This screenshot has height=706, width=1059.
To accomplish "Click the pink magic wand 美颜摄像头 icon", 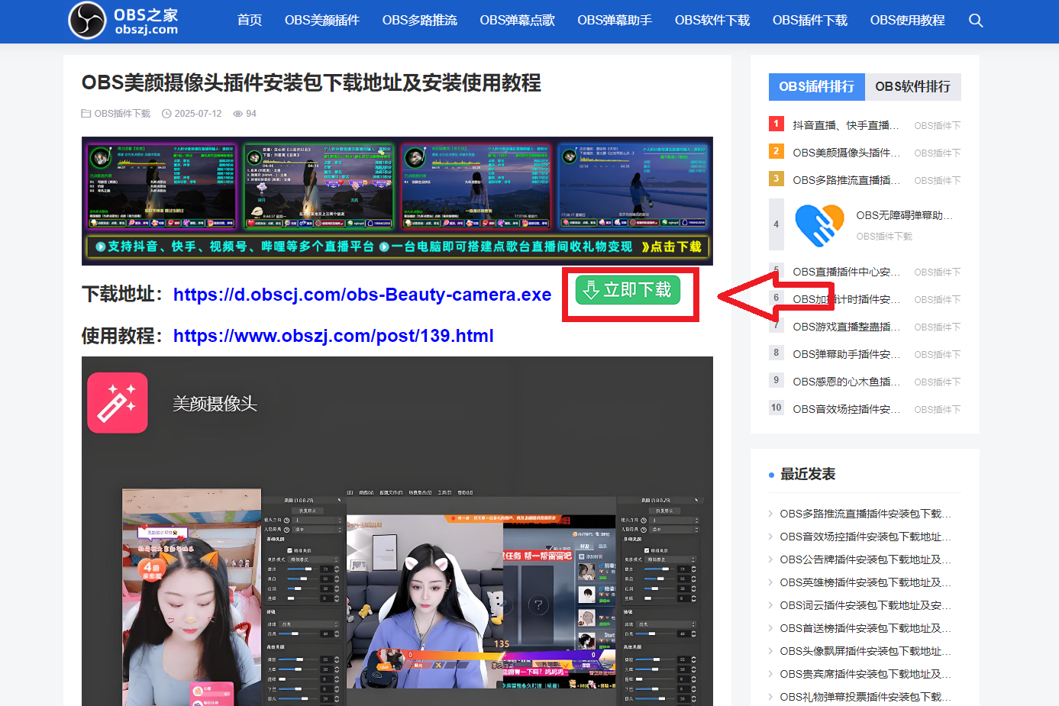I will click(x=117, y=403).
